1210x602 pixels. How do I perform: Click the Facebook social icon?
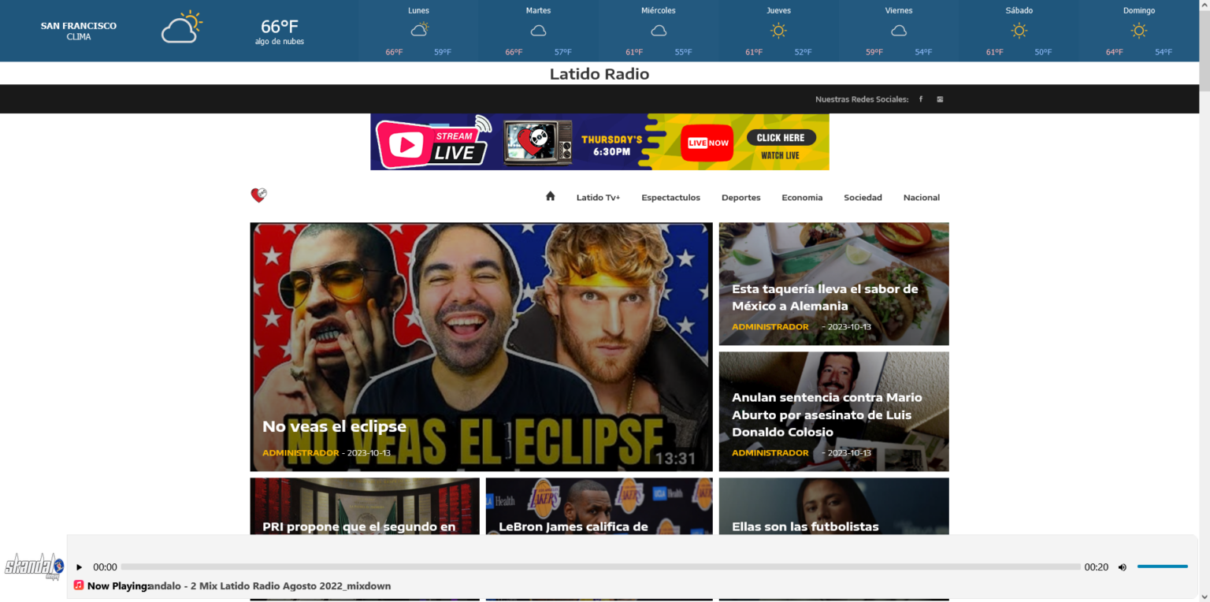pos(921,99)
